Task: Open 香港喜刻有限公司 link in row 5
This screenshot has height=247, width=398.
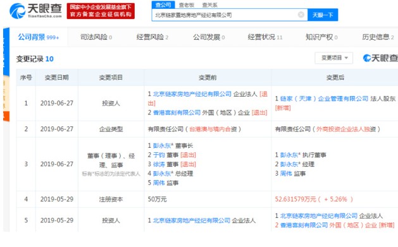Action: 304,225
